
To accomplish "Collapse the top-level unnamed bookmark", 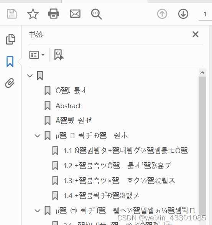I will pos(30,76).
